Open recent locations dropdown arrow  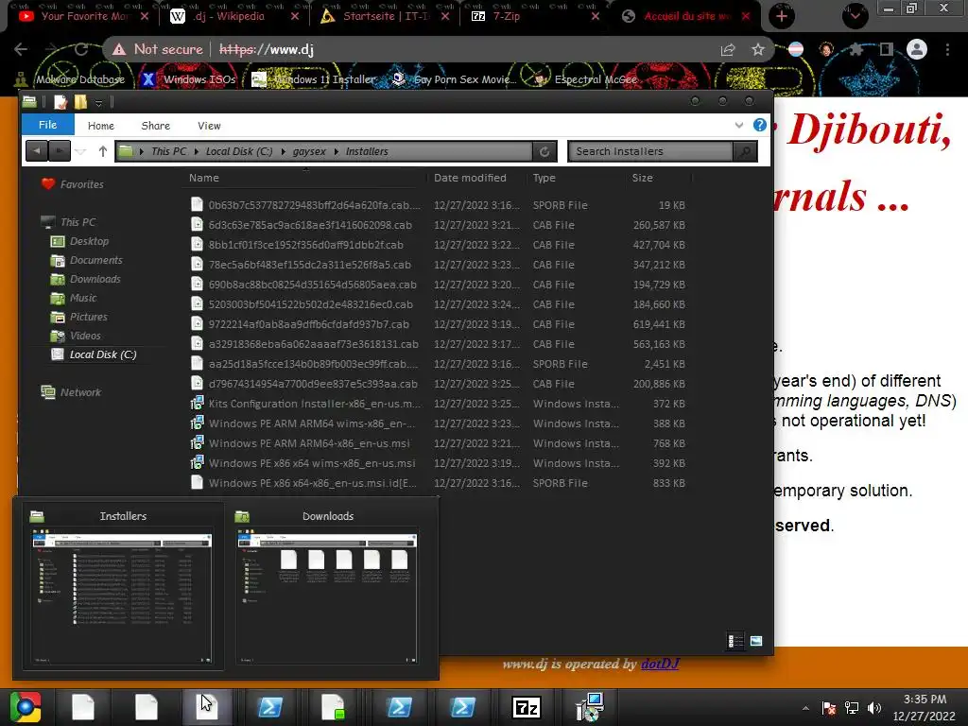(x=80, y=151)
